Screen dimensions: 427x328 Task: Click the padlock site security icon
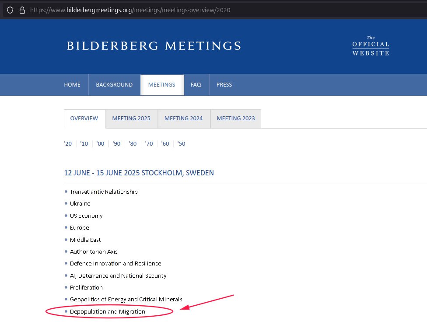point(22,10)
